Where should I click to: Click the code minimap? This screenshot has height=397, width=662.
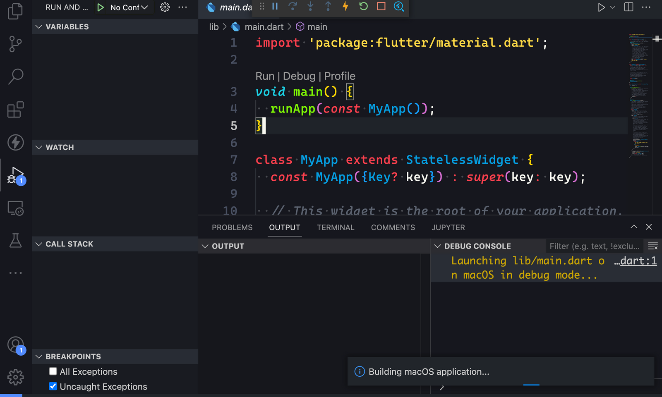click(x=640, y=95)
